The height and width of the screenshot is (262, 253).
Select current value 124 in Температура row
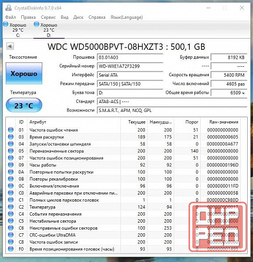[141, 207]
